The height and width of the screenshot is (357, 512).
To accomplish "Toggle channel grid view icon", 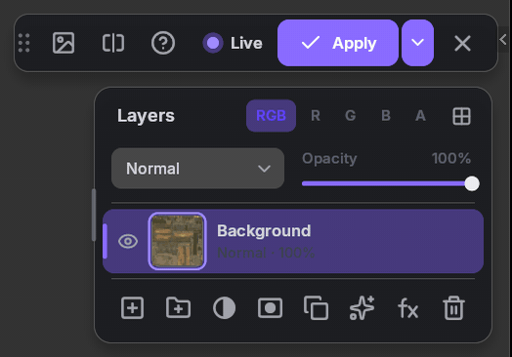I will tap(461, 116).
